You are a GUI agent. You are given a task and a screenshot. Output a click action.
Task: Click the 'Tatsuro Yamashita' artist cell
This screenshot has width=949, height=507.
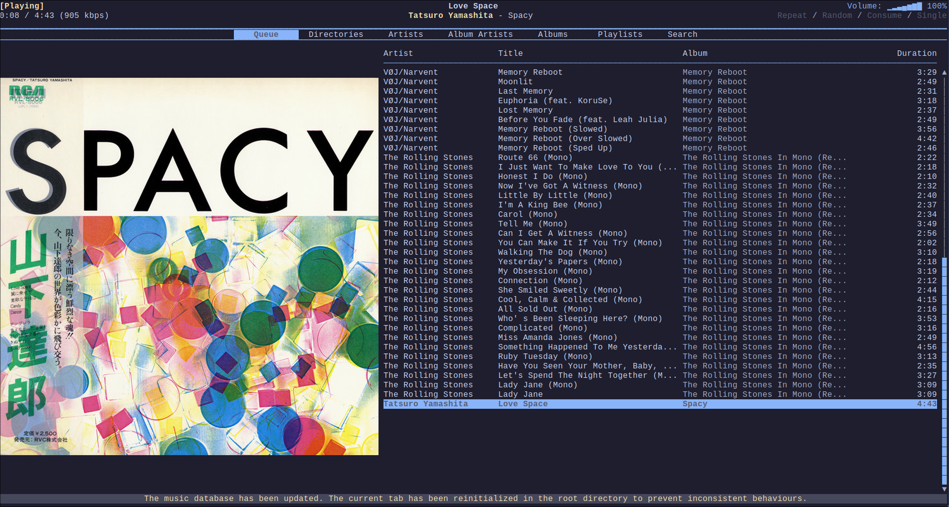(425, 404)
